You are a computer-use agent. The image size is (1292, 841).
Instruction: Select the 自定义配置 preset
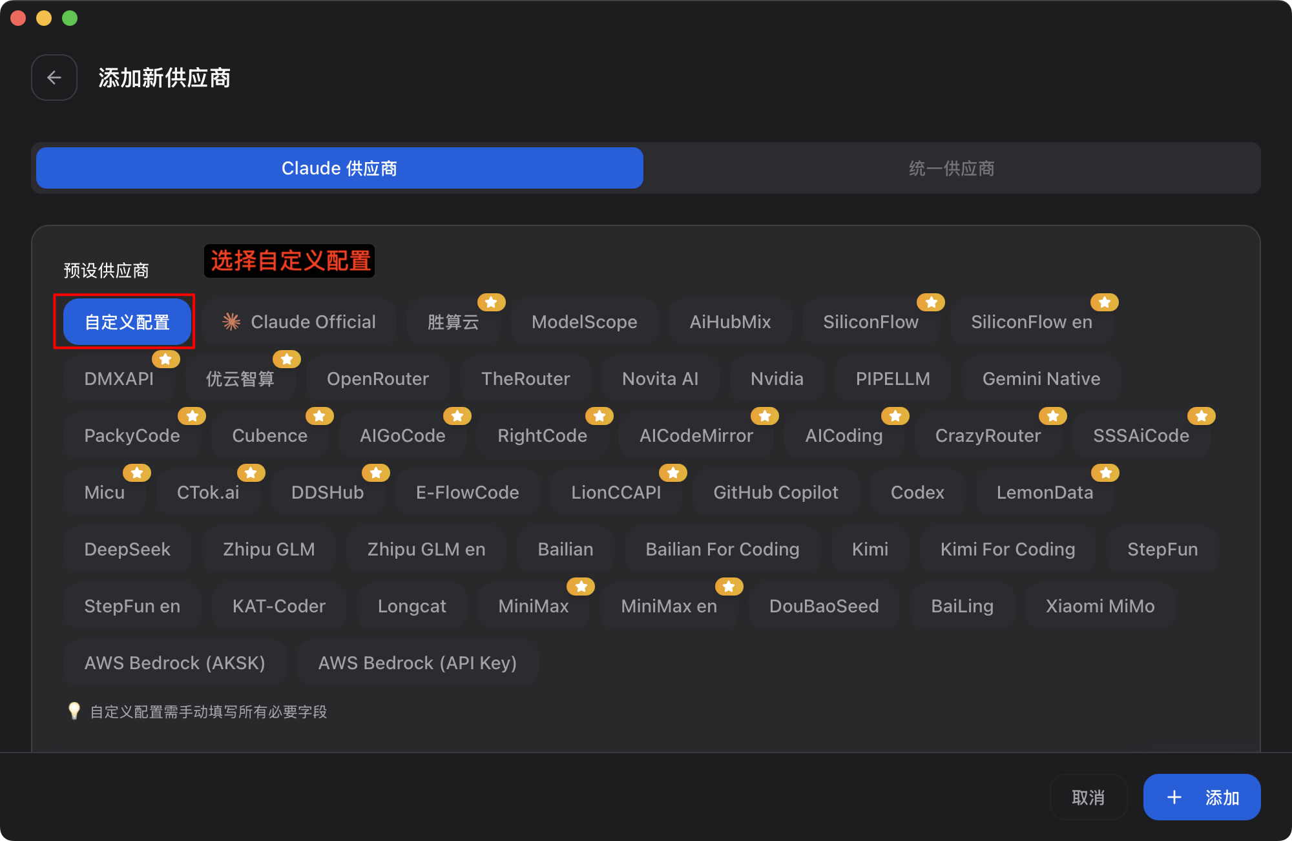127,322
